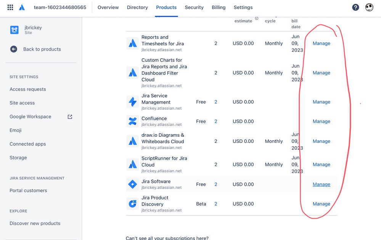Open Connected apps
The image size is (381, 240).
[28, 144]
